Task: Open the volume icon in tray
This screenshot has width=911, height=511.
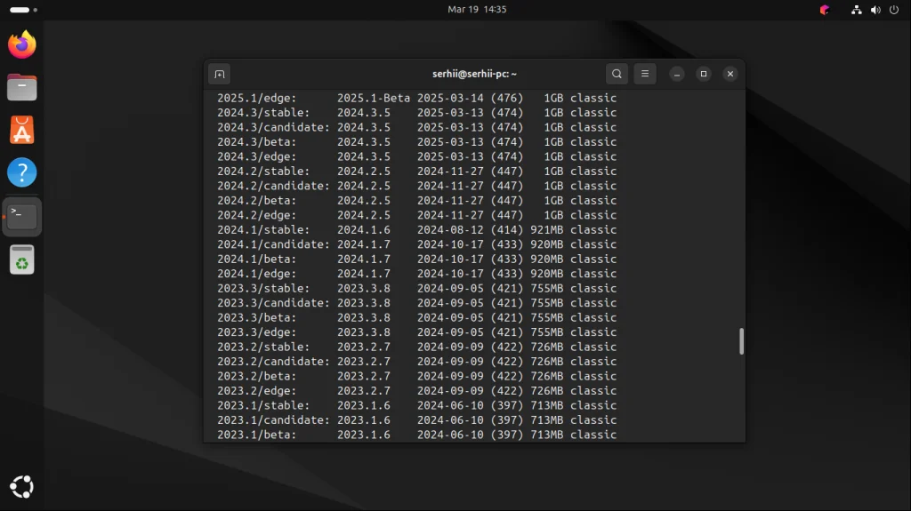Action: click(875, 10)
